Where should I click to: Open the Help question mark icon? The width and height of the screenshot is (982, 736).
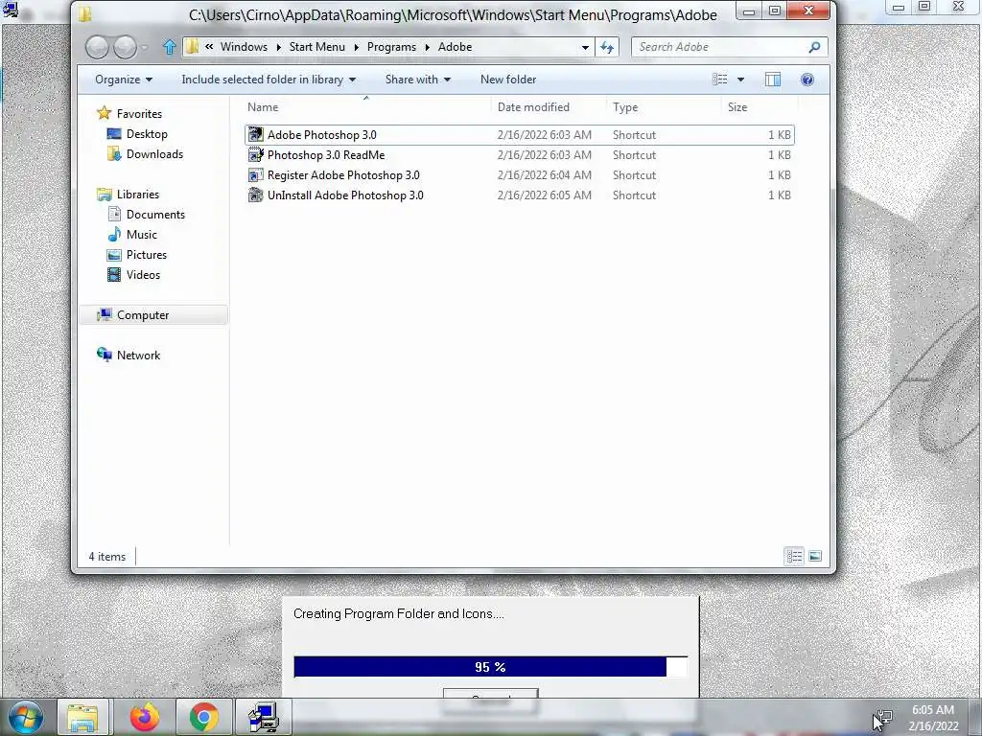(x=807, y=80)
